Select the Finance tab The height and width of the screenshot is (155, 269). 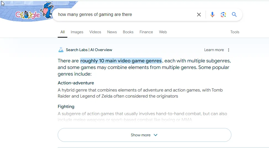146,32
